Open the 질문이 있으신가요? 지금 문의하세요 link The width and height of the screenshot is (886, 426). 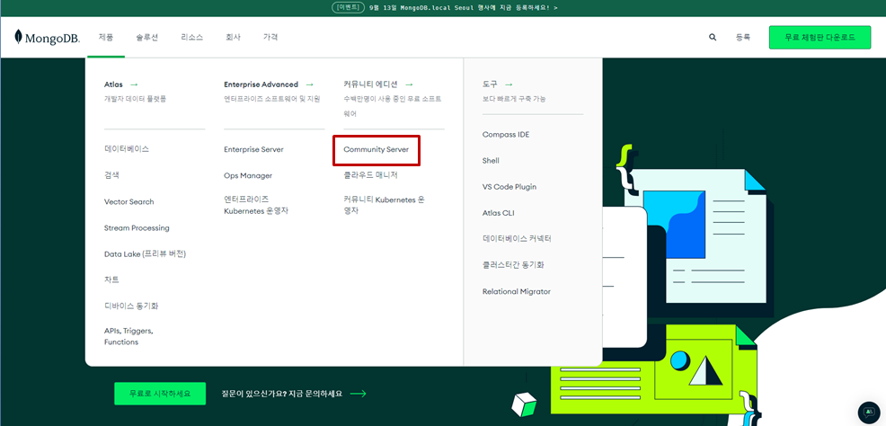click(x=282, y=394)
